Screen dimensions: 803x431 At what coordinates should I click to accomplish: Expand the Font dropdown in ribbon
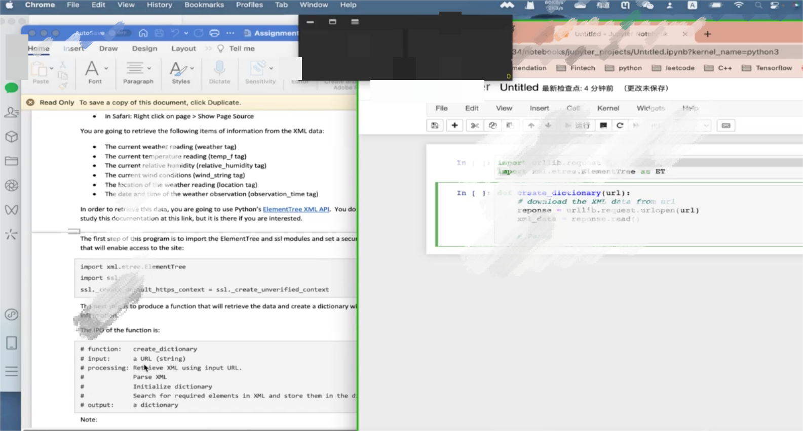coord(106,68)
